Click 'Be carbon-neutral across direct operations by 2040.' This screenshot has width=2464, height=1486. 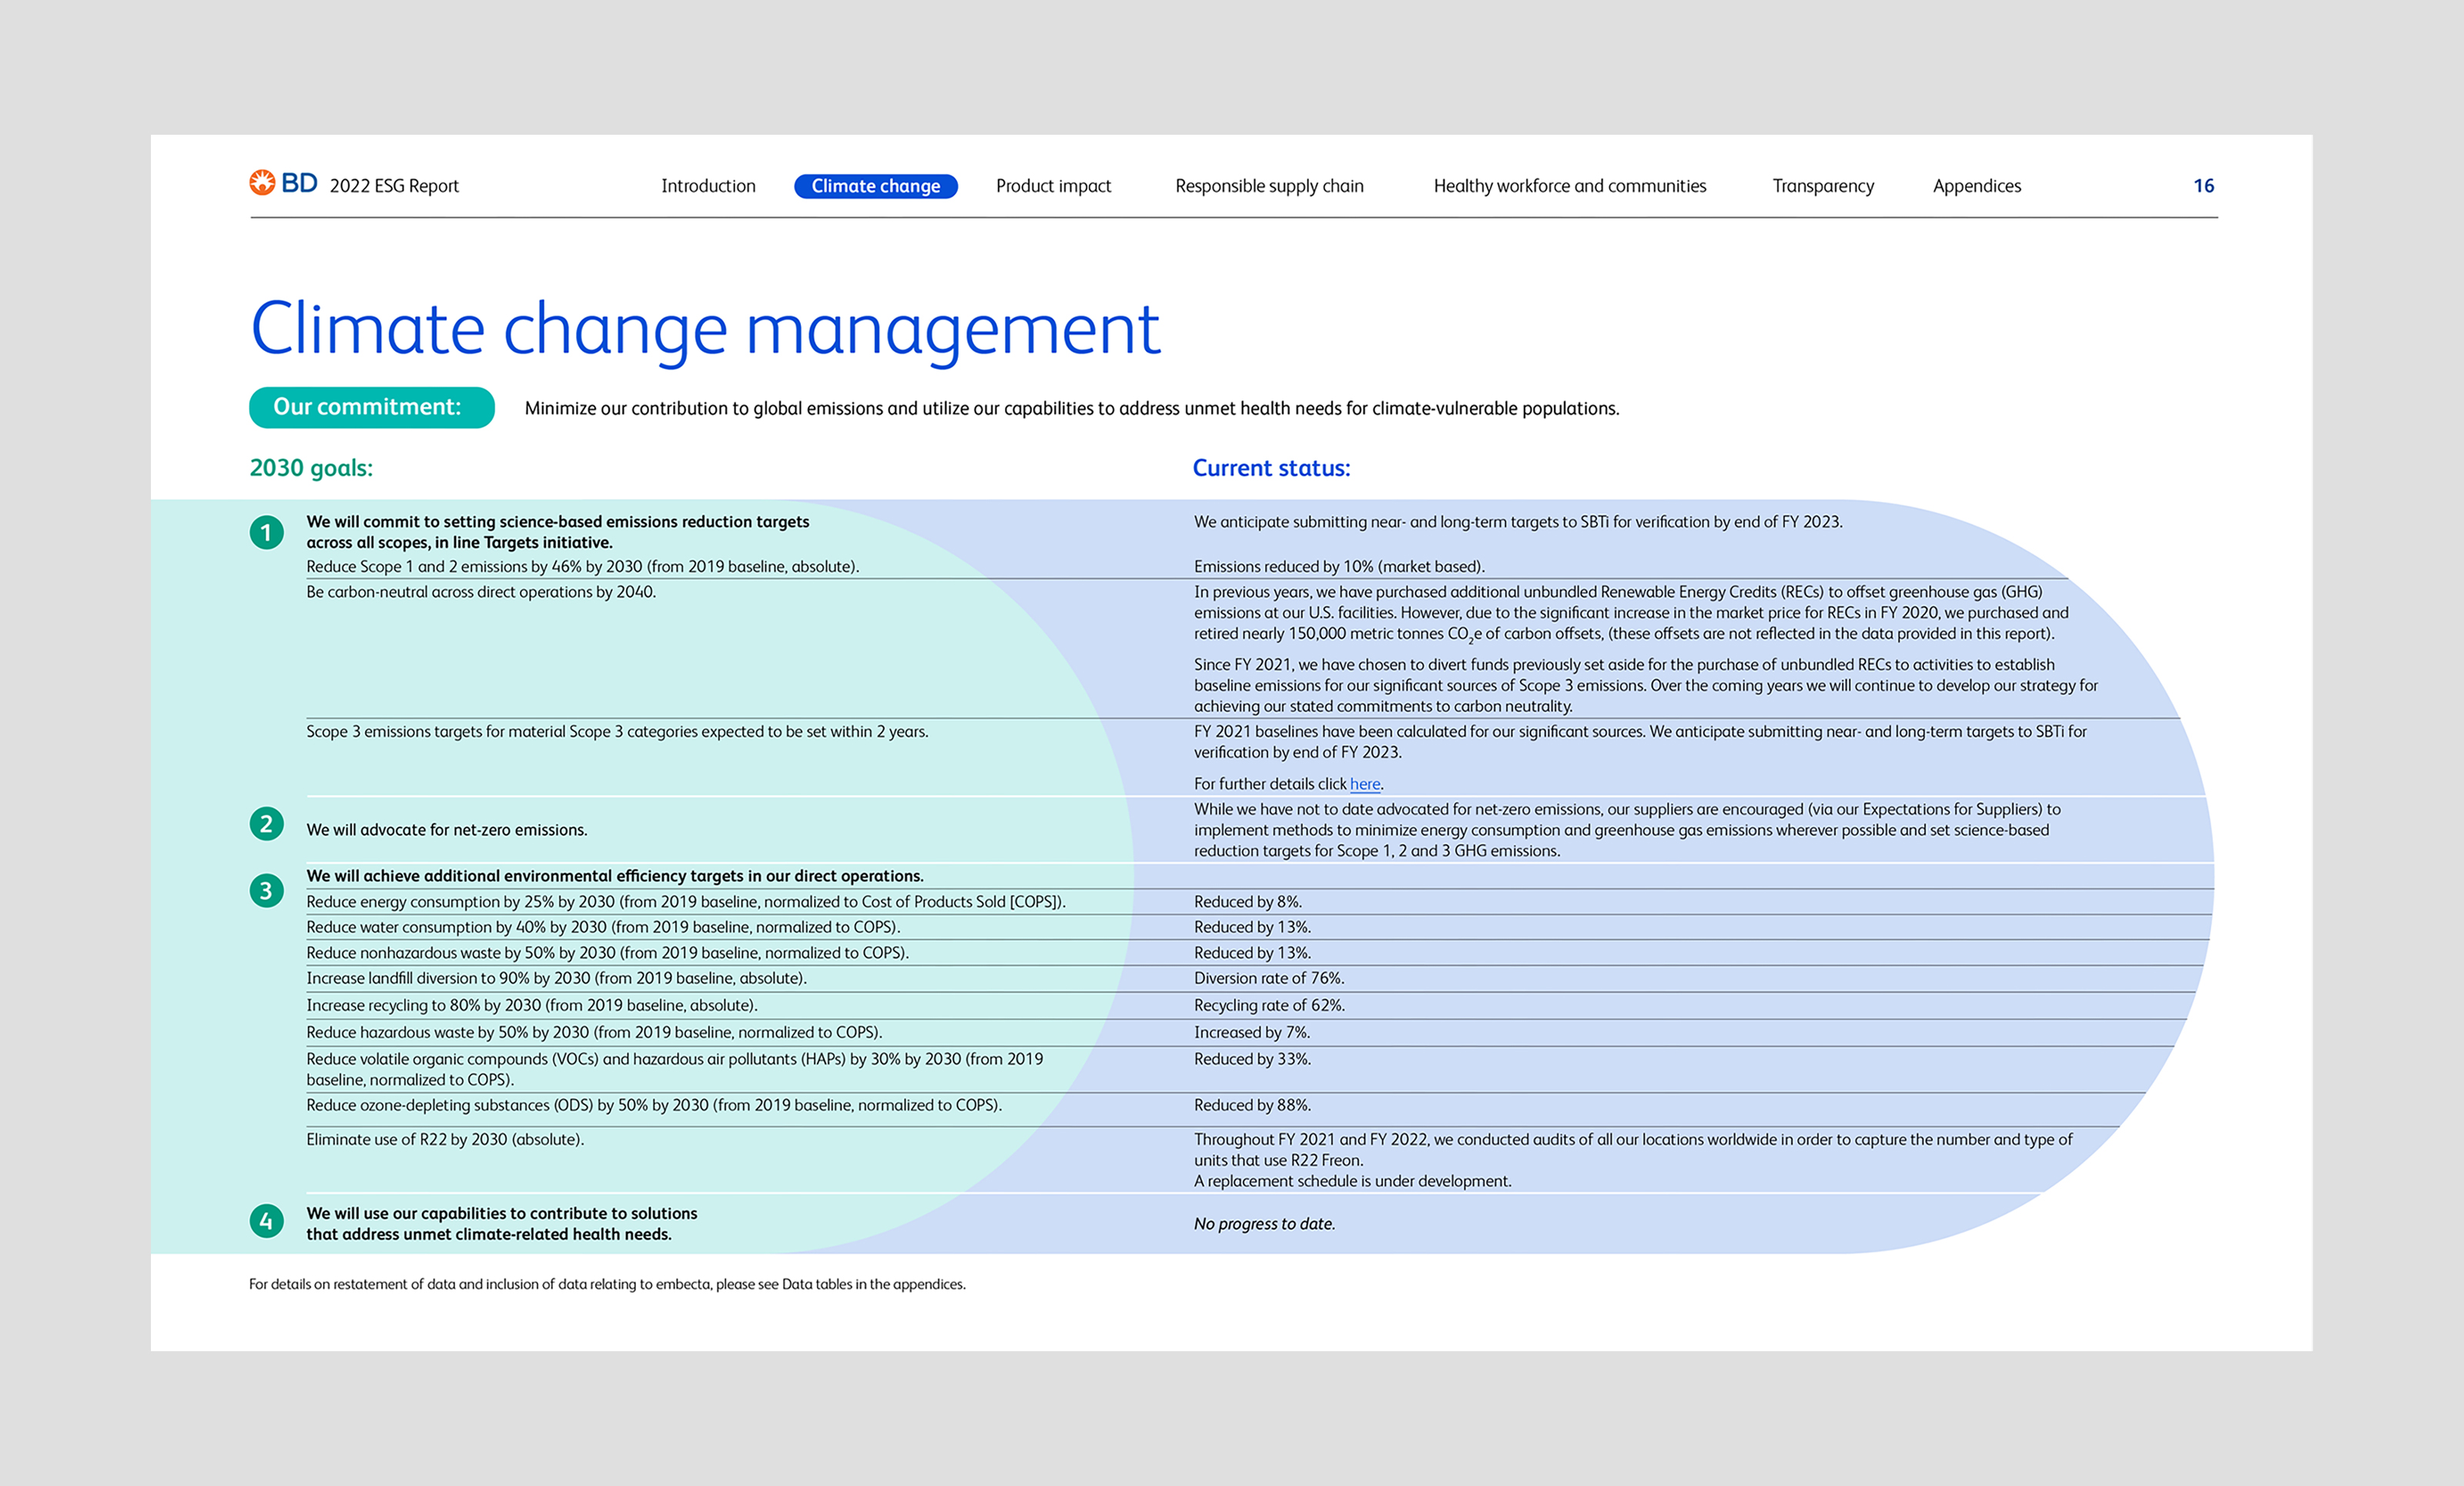481,592
